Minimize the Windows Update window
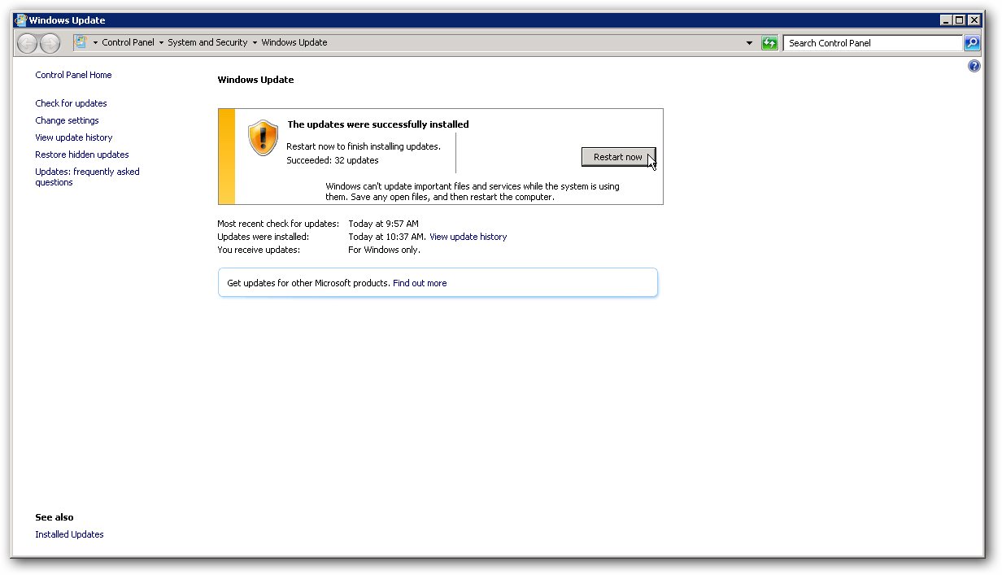Image resolution: width=1002 pixels, height=575 pixels. (946, 20)
